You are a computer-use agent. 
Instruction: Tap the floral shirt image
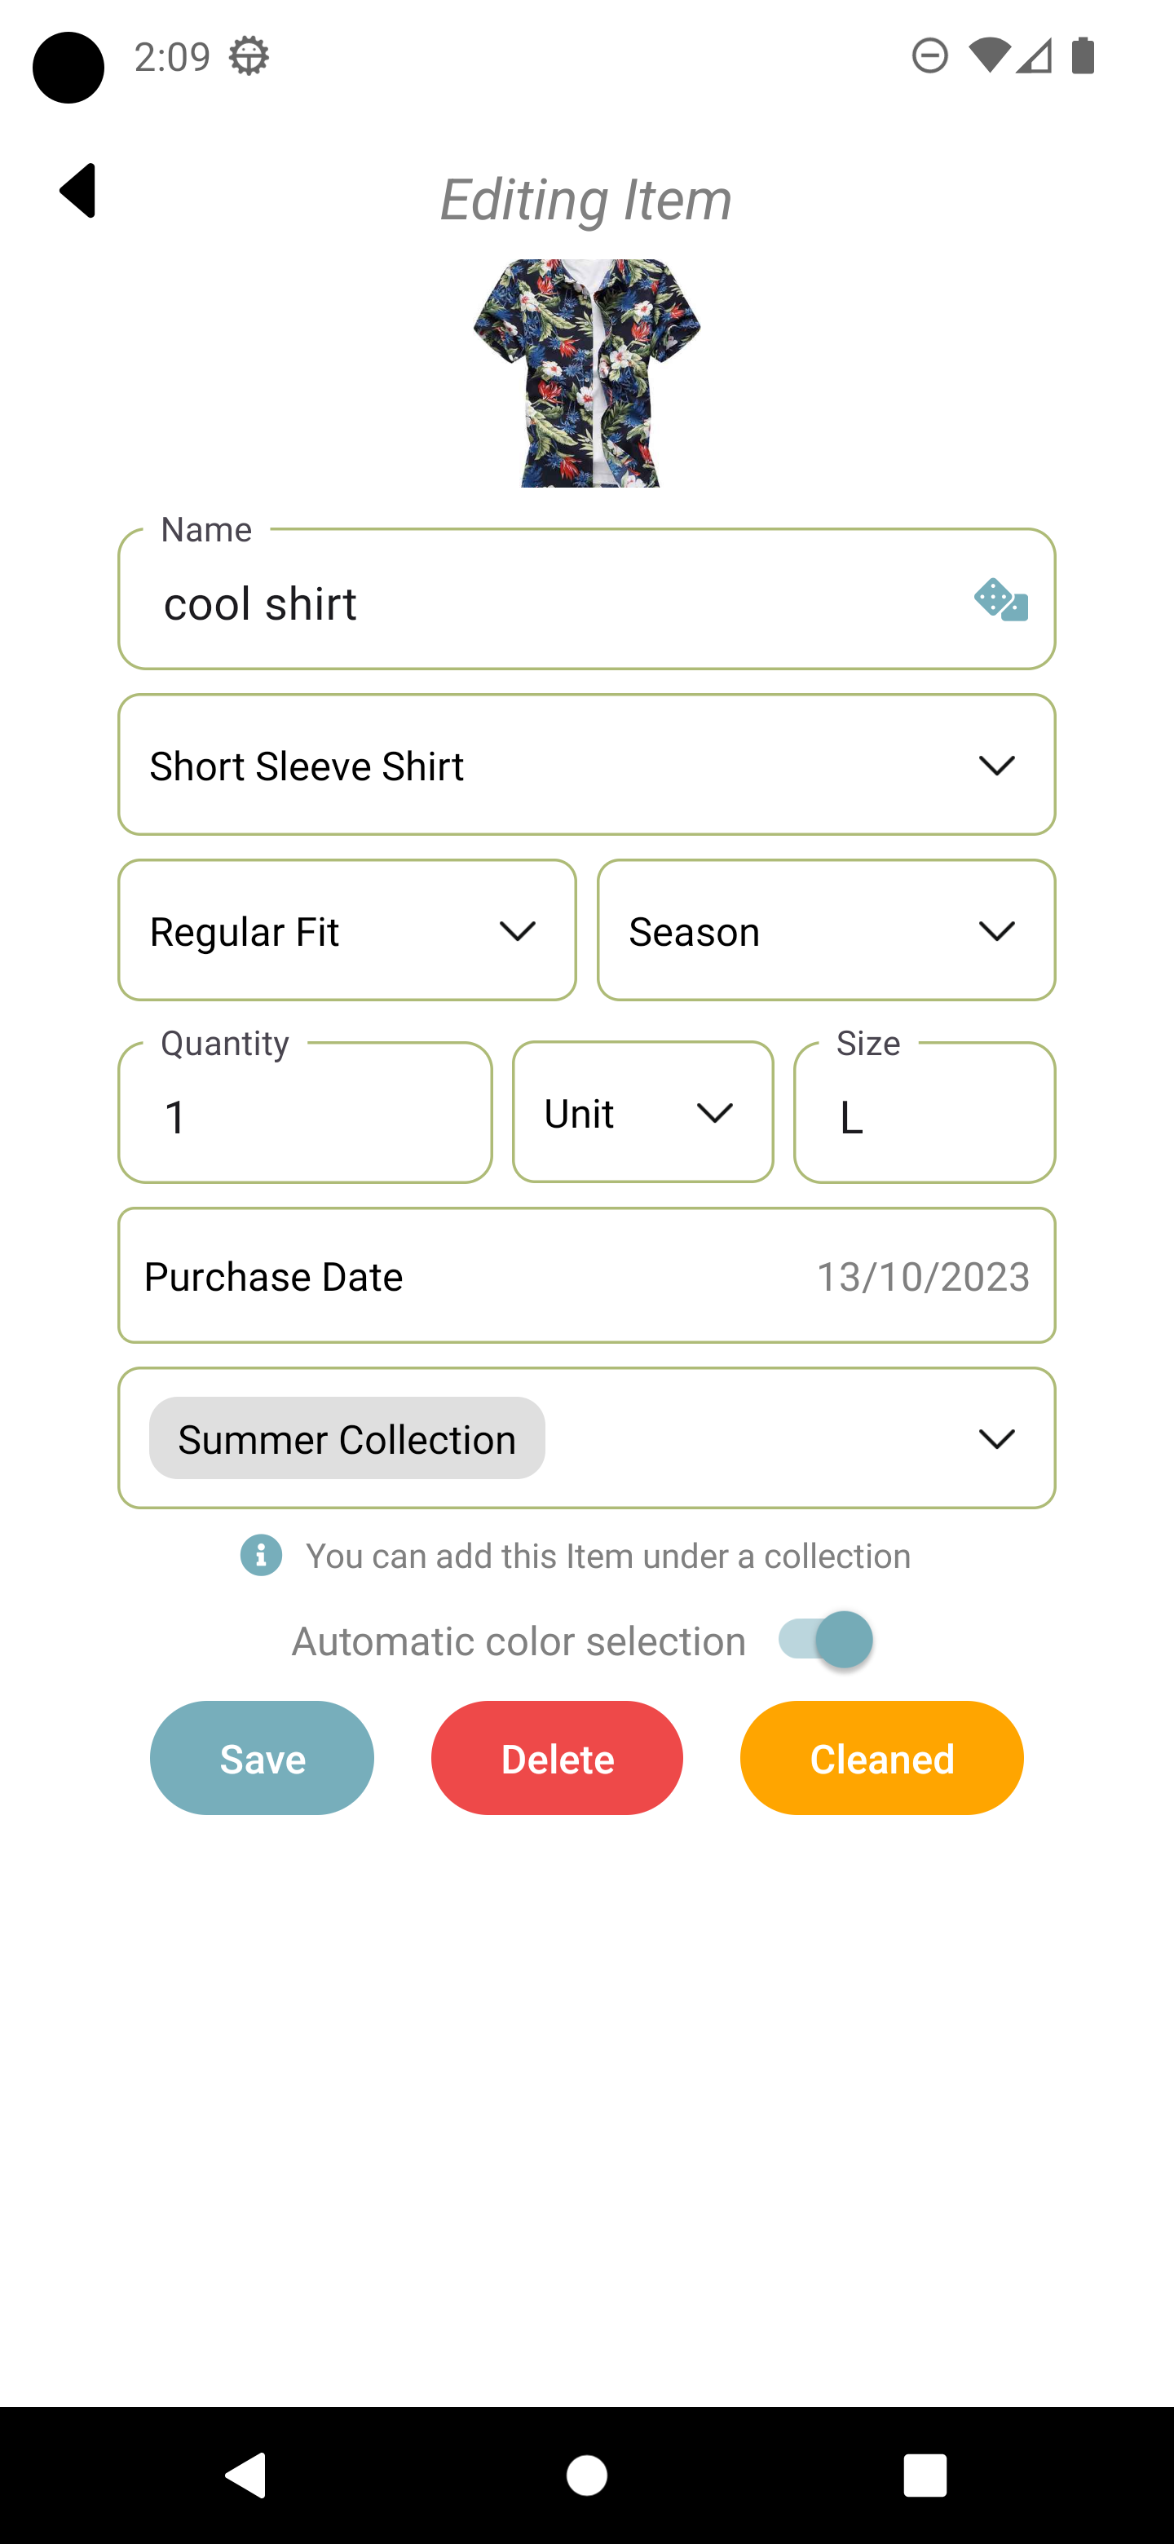586,373
